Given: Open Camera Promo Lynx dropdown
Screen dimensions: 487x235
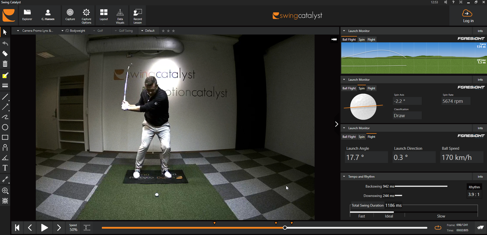Looking at the screenshot, I should pyautogui.click(x=35, y=31).
